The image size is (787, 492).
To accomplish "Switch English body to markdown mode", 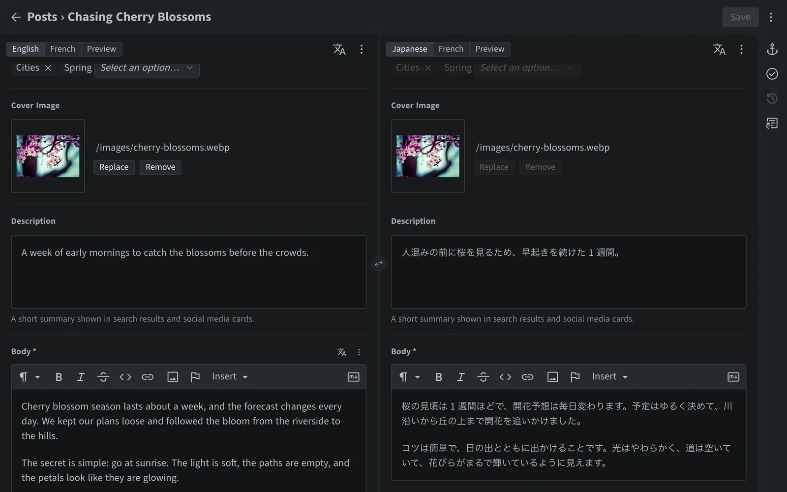I will (353, 377).
